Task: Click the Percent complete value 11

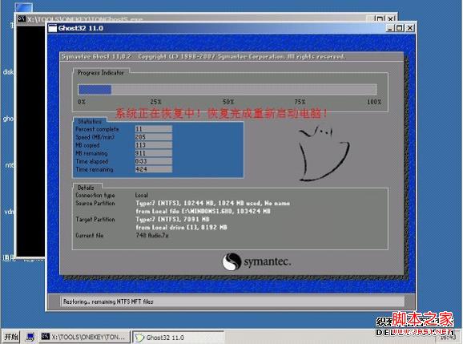Action: 154,129
